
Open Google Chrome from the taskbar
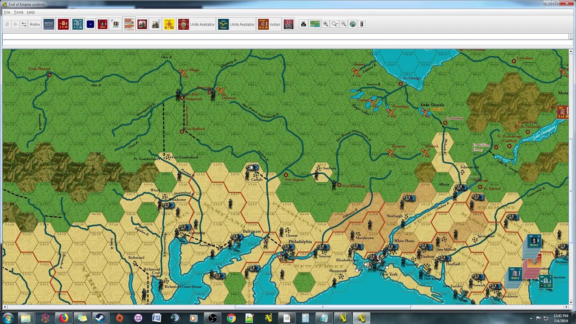click(x=231, y=318)
